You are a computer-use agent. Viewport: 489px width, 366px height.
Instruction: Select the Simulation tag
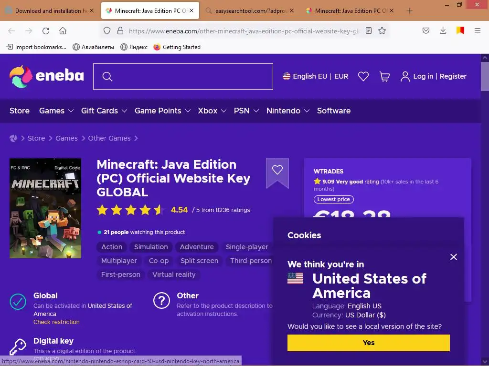(151, 247)
